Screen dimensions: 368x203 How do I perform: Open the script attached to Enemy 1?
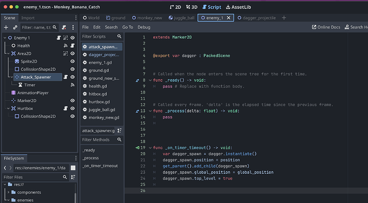coord(59,38)
